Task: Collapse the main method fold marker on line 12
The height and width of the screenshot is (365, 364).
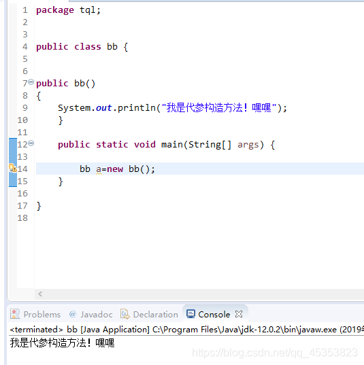Action: 31,143
